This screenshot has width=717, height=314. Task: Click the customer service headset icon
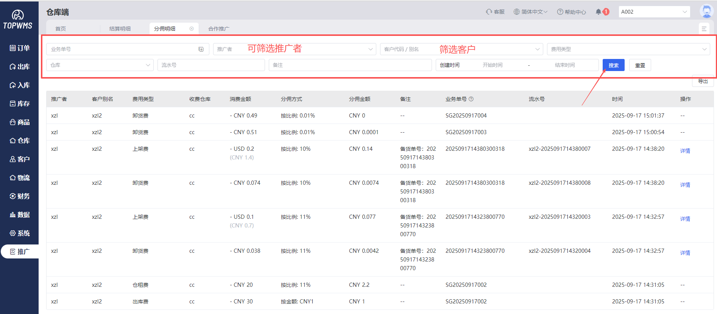[489, 12]
